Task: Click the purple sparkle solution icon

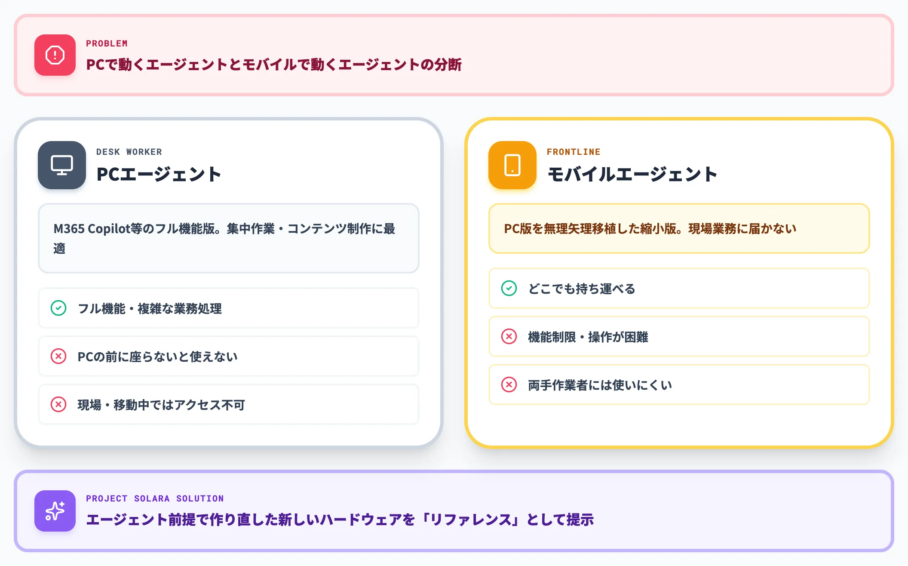Action: click(55, 511)
